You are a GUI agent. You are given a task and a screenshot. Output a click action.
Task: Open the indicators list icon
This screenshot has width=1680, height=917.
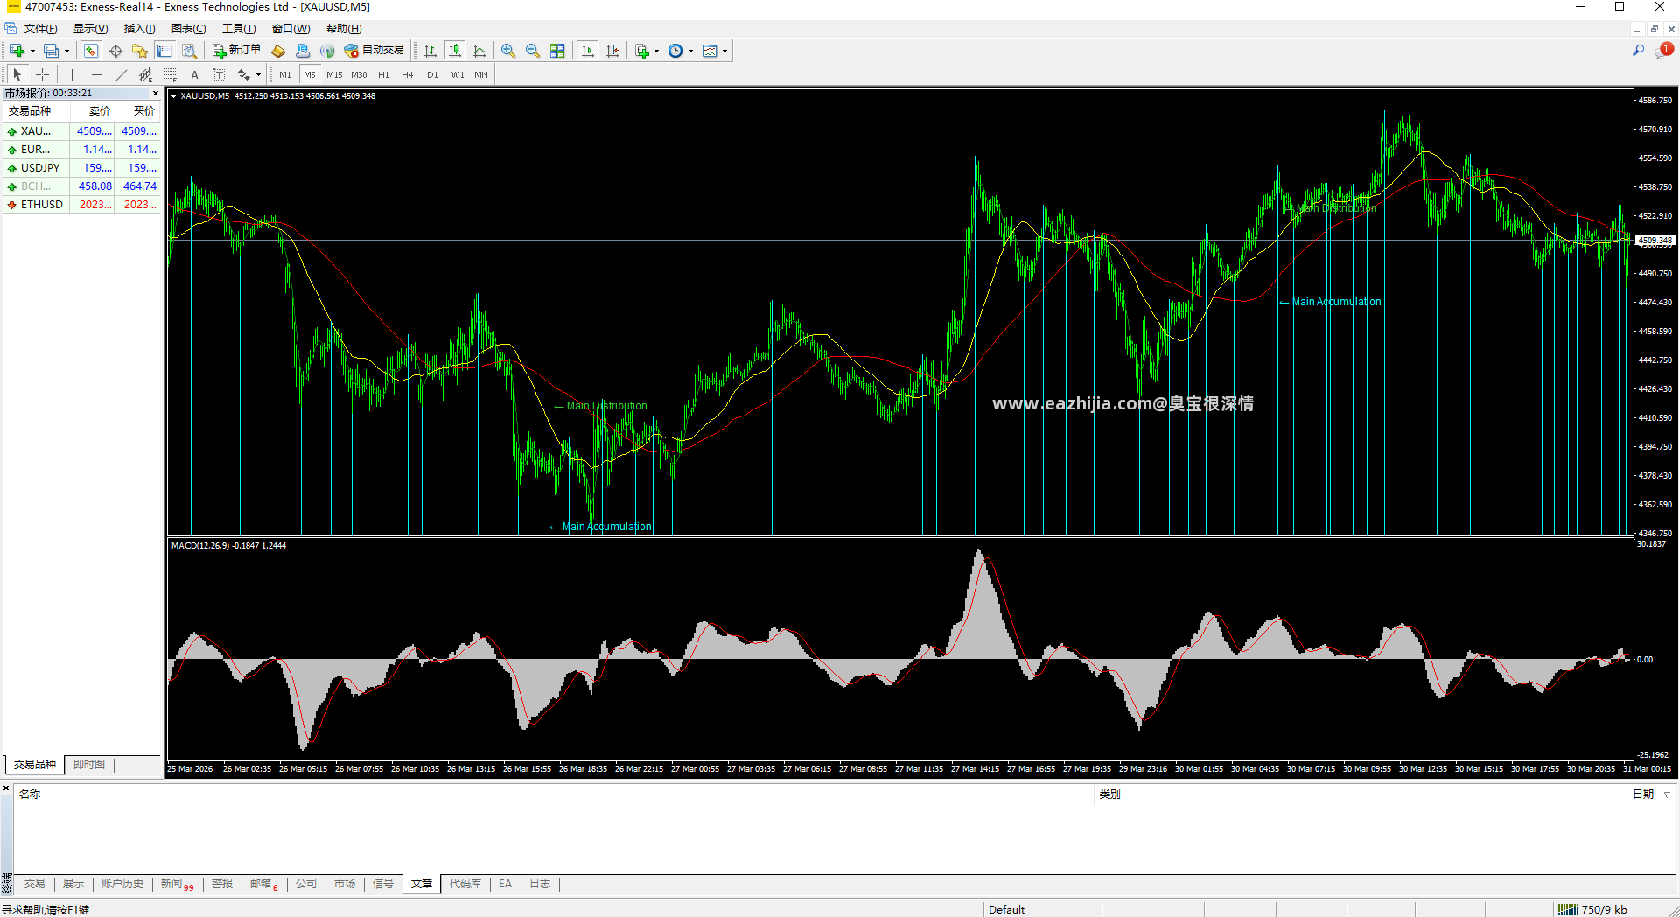pyautogui.click(x=642, y=51)
